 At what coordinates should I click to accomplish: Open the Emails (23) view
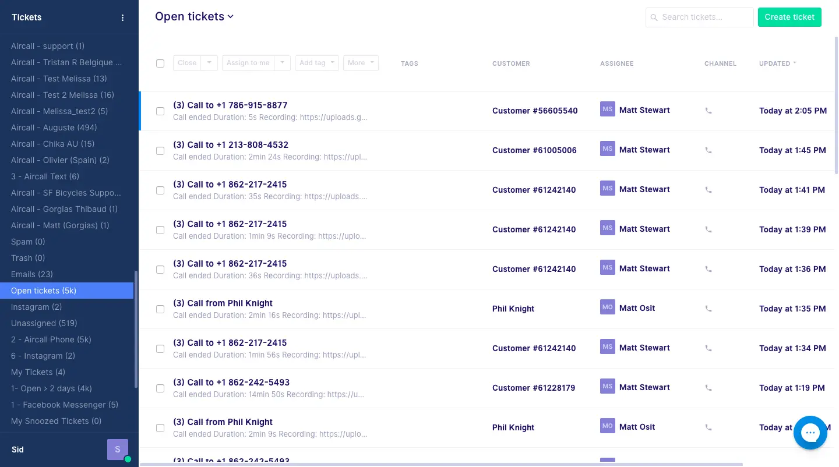pyautogui.click(x=32, y=274)
